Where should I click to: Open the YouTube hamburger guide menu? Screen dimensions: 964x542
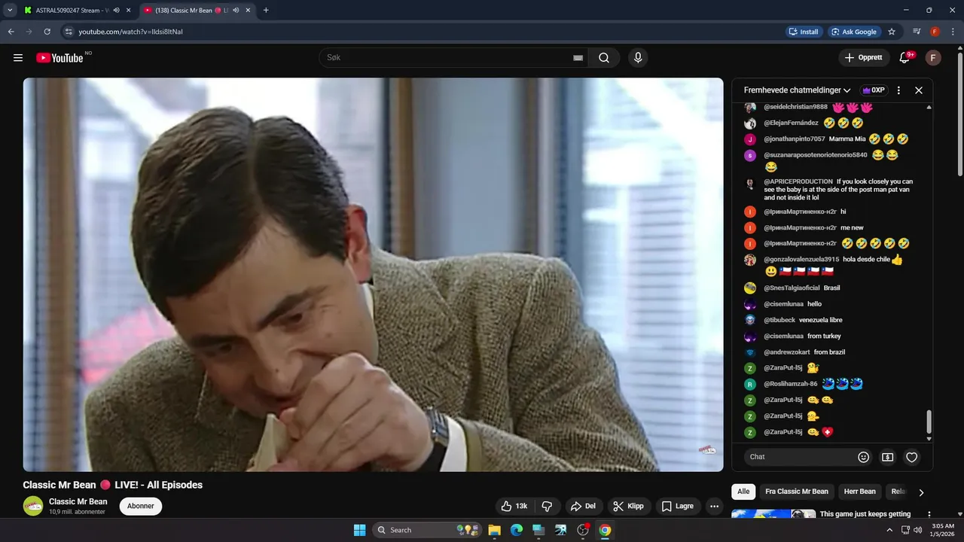coord(18,58)
